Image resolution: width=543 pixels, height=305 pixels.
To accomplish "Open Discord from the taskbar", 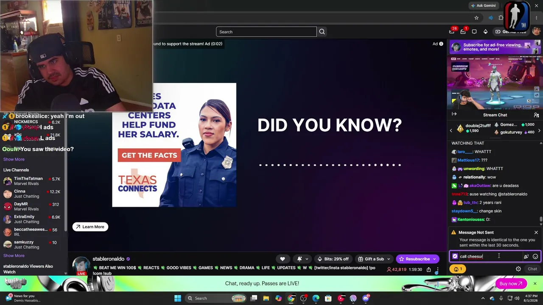I will click(366, 298).
